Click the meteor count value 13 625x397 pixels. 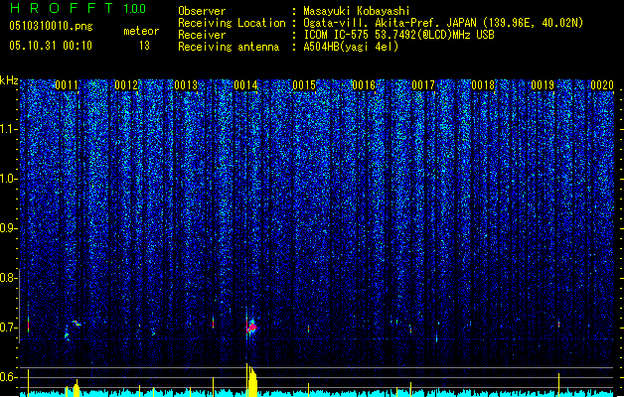[x=144, y=46]
